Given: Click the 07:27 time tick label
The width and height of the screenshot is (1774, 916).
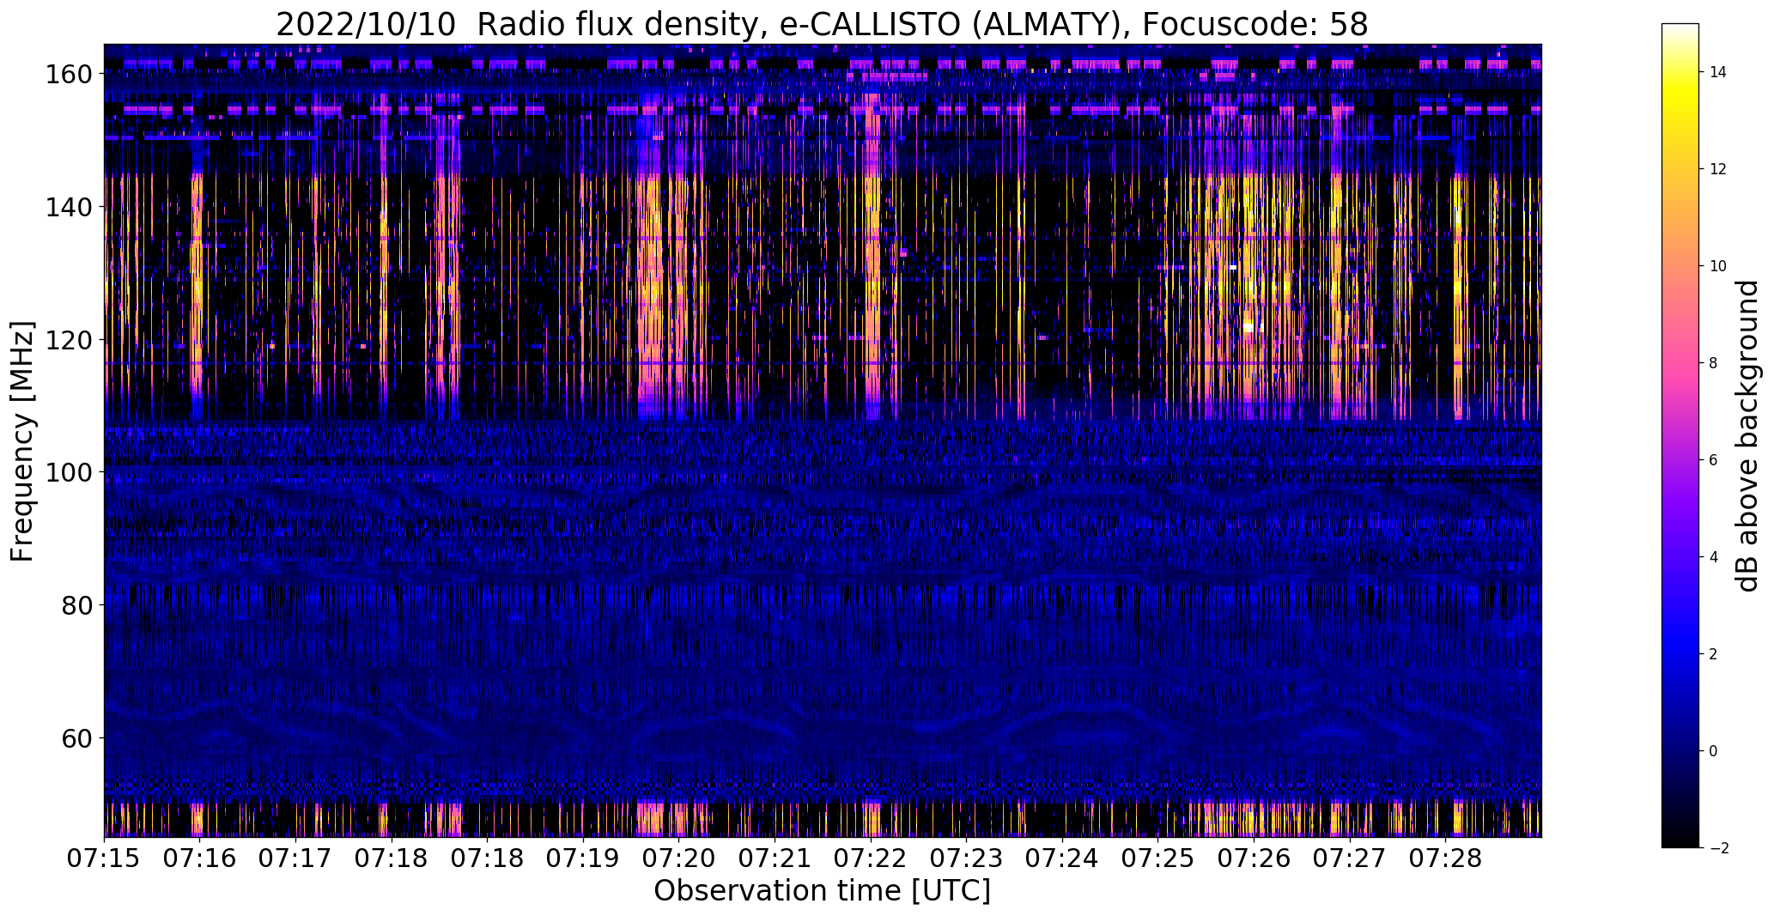Looking at the screenshot, I should pos(1349,858).
